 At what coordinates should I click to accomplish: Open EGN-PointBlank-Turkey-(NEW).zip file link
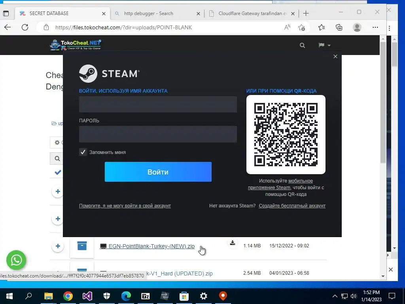tap(151, 246)
